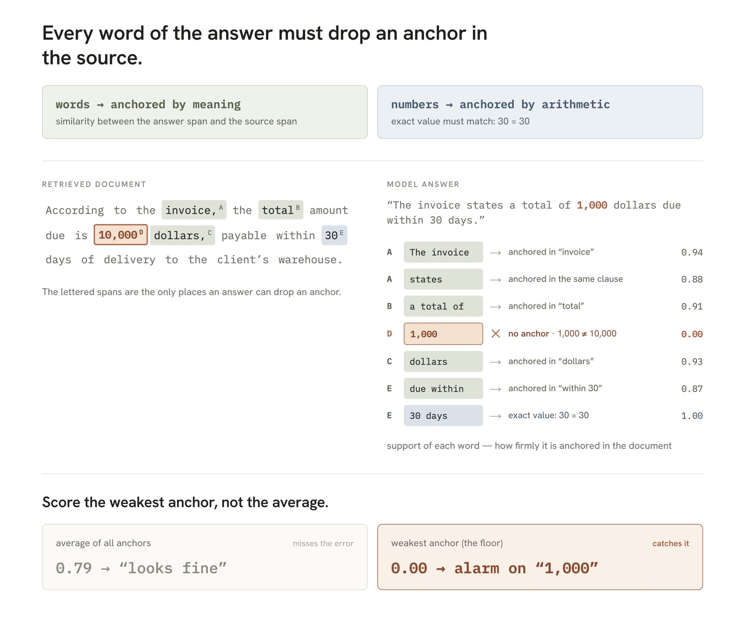Screen dimensions: 745x629
Task: Click the arrow next to "dollars" chip
Action: pyautogui.click(x=495, y=362)
